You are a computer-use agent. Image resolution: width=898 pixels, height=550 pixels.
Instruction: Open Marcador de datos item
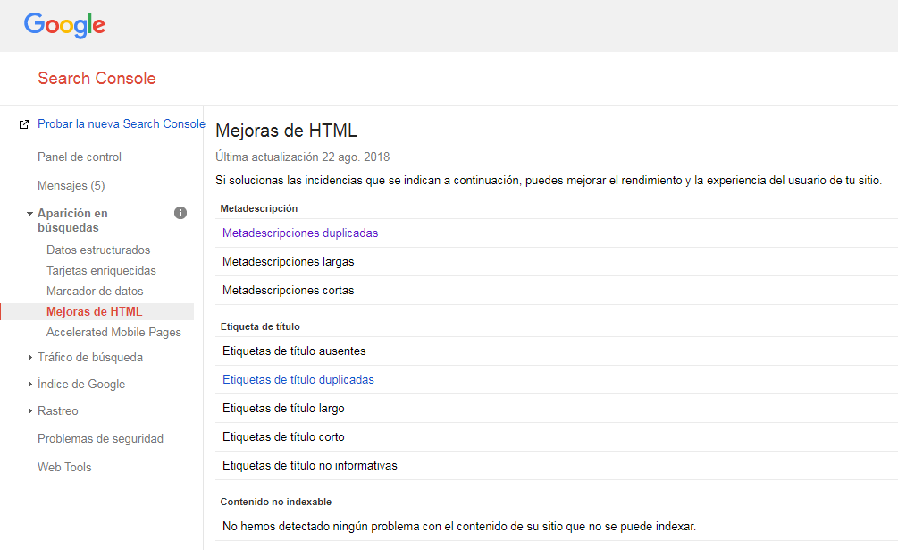pos(95,292)
